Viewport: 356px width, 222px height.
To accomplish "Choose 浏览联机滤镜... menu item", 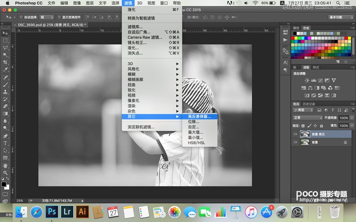I will click(x=152, y=127).
